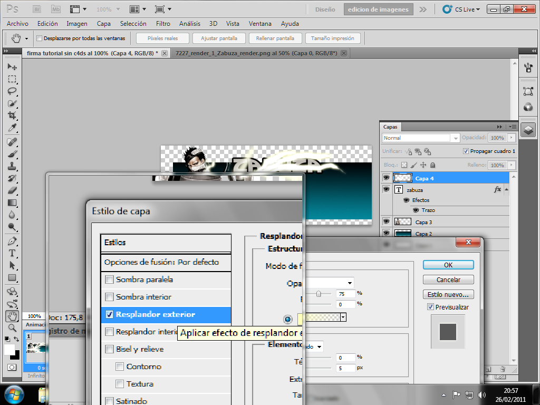Uncheck Resplandor exterior style
This screenshot has width=540, height=405.
pos(109,314)
